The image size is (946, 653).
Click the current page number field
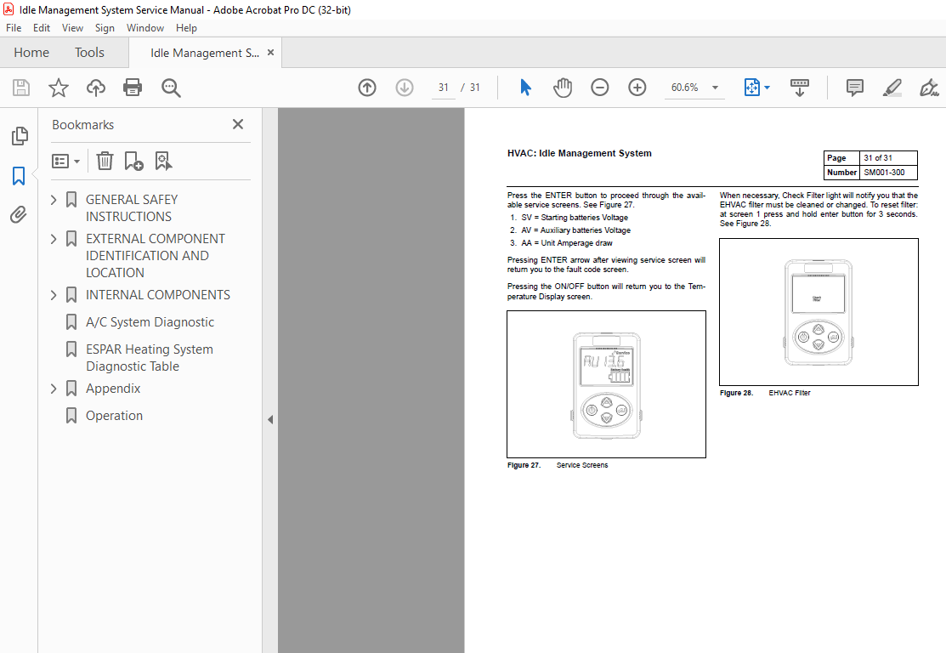(444, 88)
